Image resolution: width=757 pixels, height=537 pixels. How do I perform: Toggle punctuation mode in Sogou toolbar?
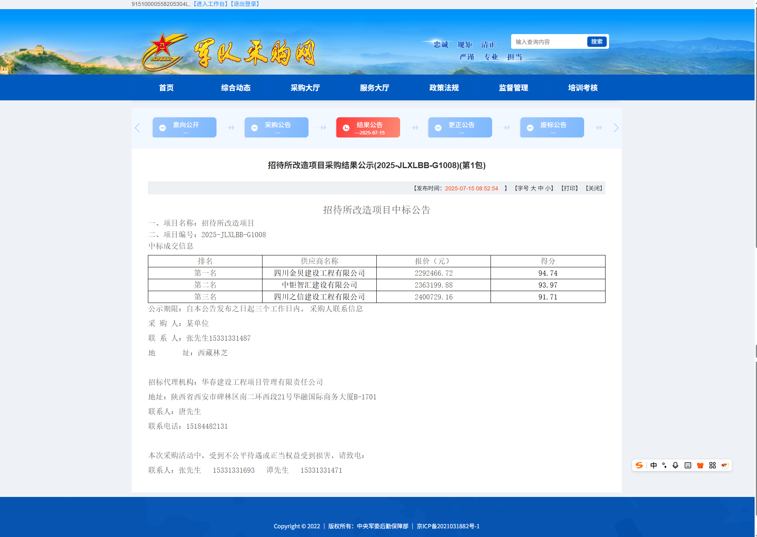[664, 465]
